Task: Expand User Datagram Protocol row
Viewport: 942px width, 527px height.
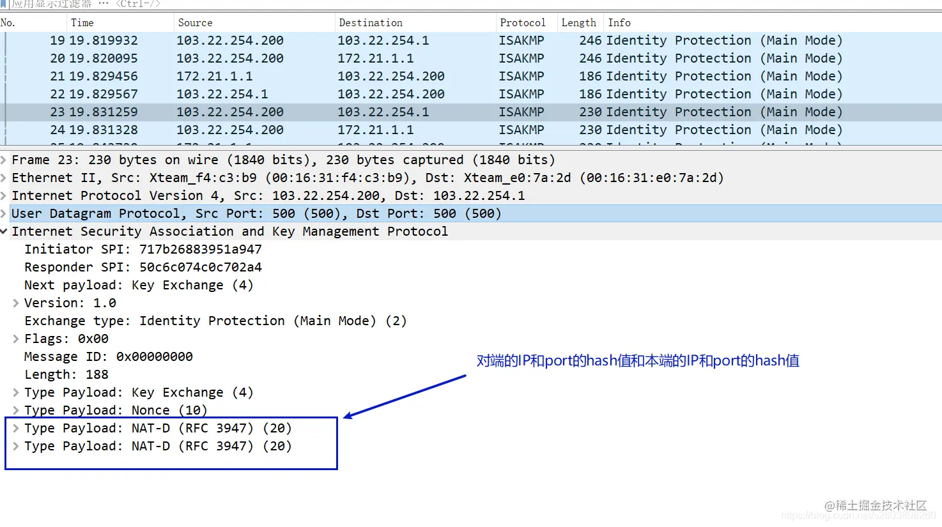Action: coord(4,213)
